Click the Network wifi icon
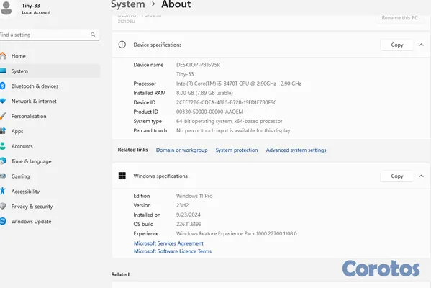 [x=3, y=101]
